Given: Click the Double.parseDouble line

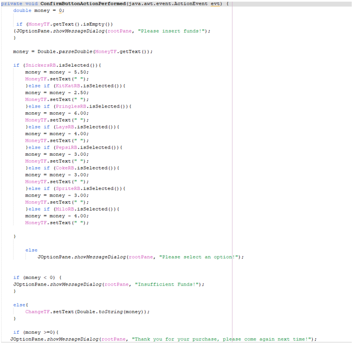Looking at the screenshot, I should click(x=83, y=52).
